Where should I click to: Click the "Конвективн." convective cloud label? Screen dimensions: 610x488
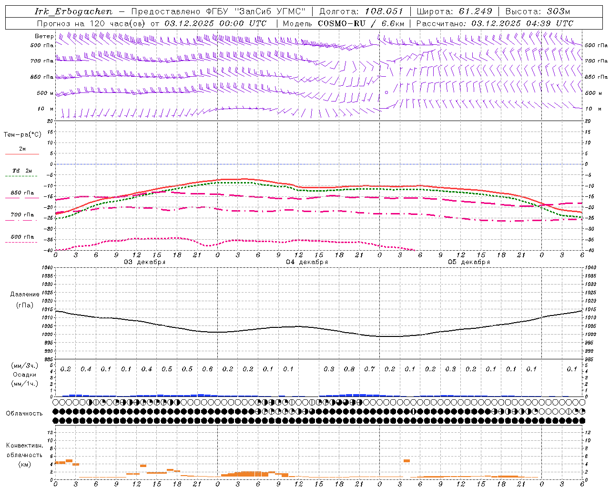pyautogui.click(x=24, y=446)
